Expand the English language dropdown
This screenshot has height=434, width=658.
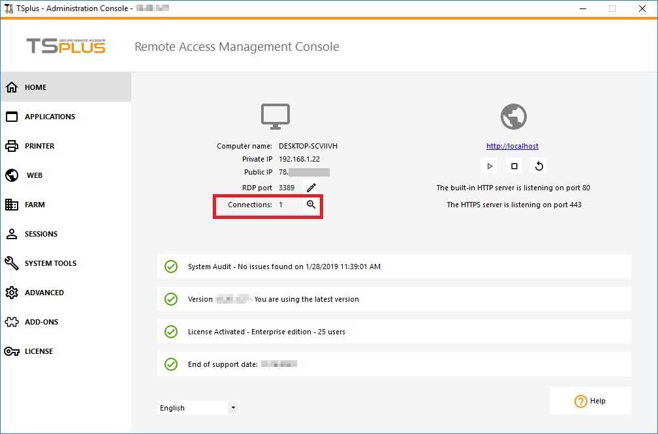click(233, 408)
